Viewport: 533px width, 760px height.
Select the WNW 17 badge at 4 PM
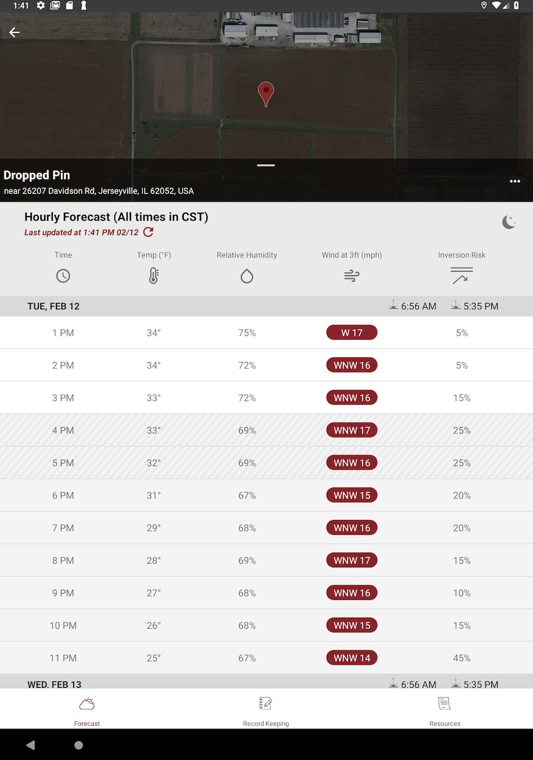pos(352,430)
